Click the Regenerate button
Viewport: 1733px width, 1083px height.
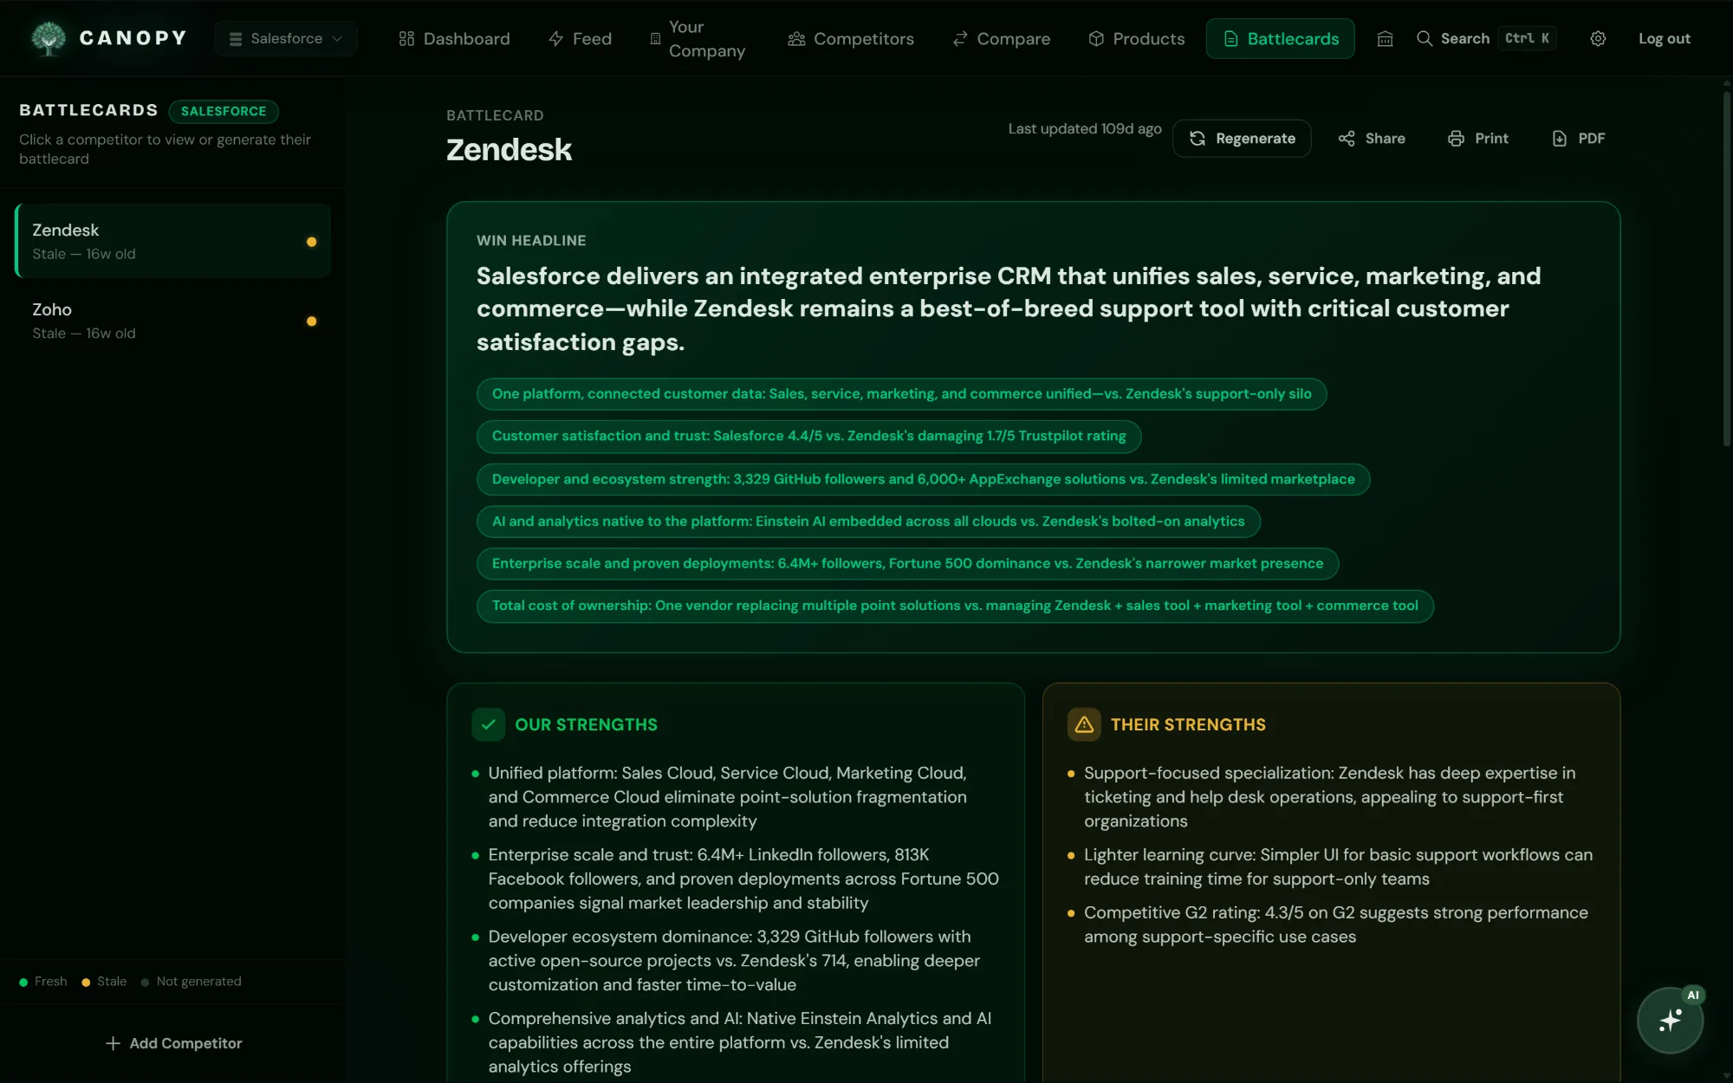(1242, 139)
